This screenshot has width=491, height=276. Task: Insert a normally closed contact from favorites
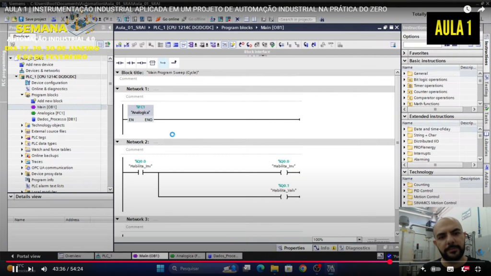[x=131, y=63]
